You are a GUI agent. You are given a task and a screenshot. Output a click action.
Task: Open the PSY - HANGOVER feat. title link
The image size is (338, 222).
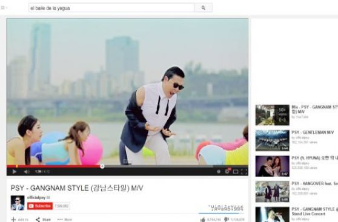[x=315, y=184]
